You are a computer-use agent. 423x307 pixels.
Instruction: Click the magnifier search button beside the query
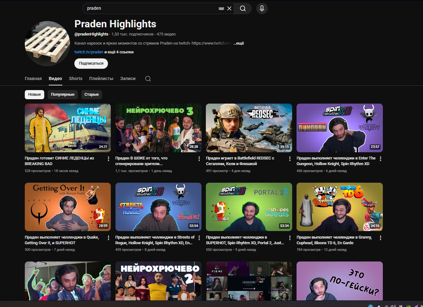[x=243, y=8]
